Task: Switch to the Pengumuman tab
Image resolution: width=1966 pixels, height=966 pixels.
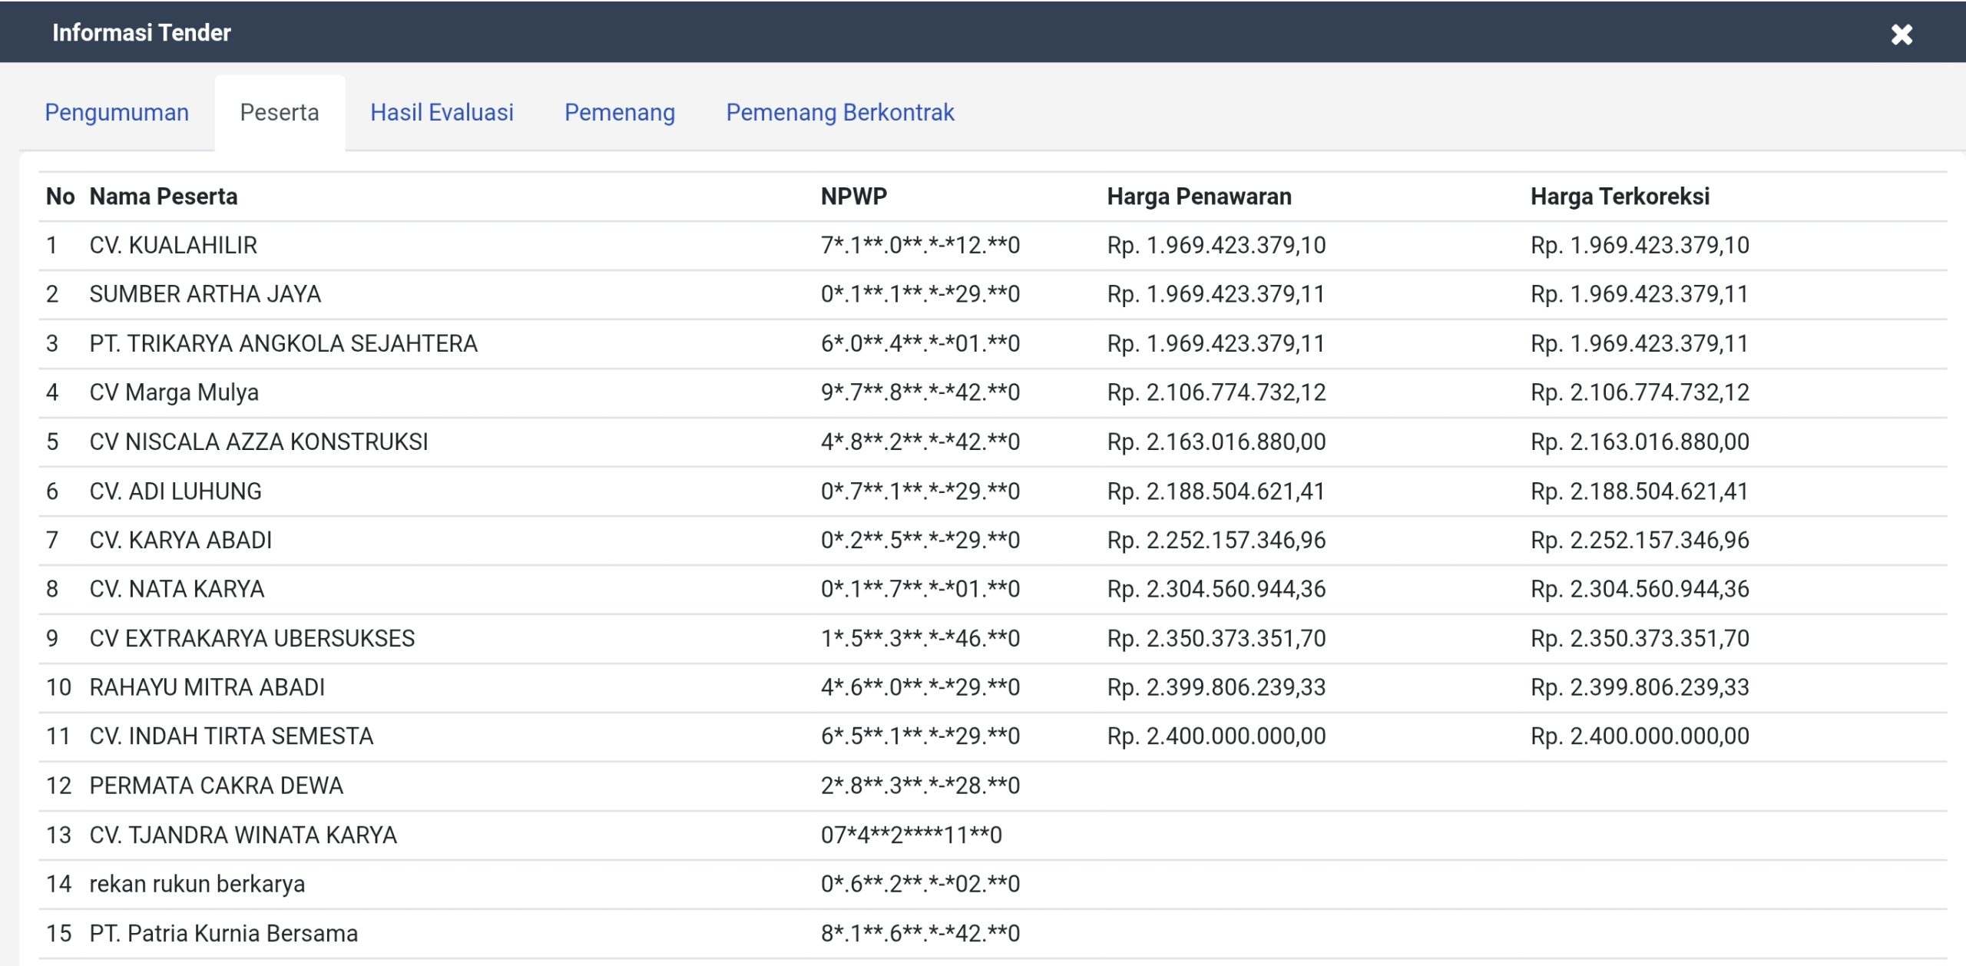Action: click(117, 113)
